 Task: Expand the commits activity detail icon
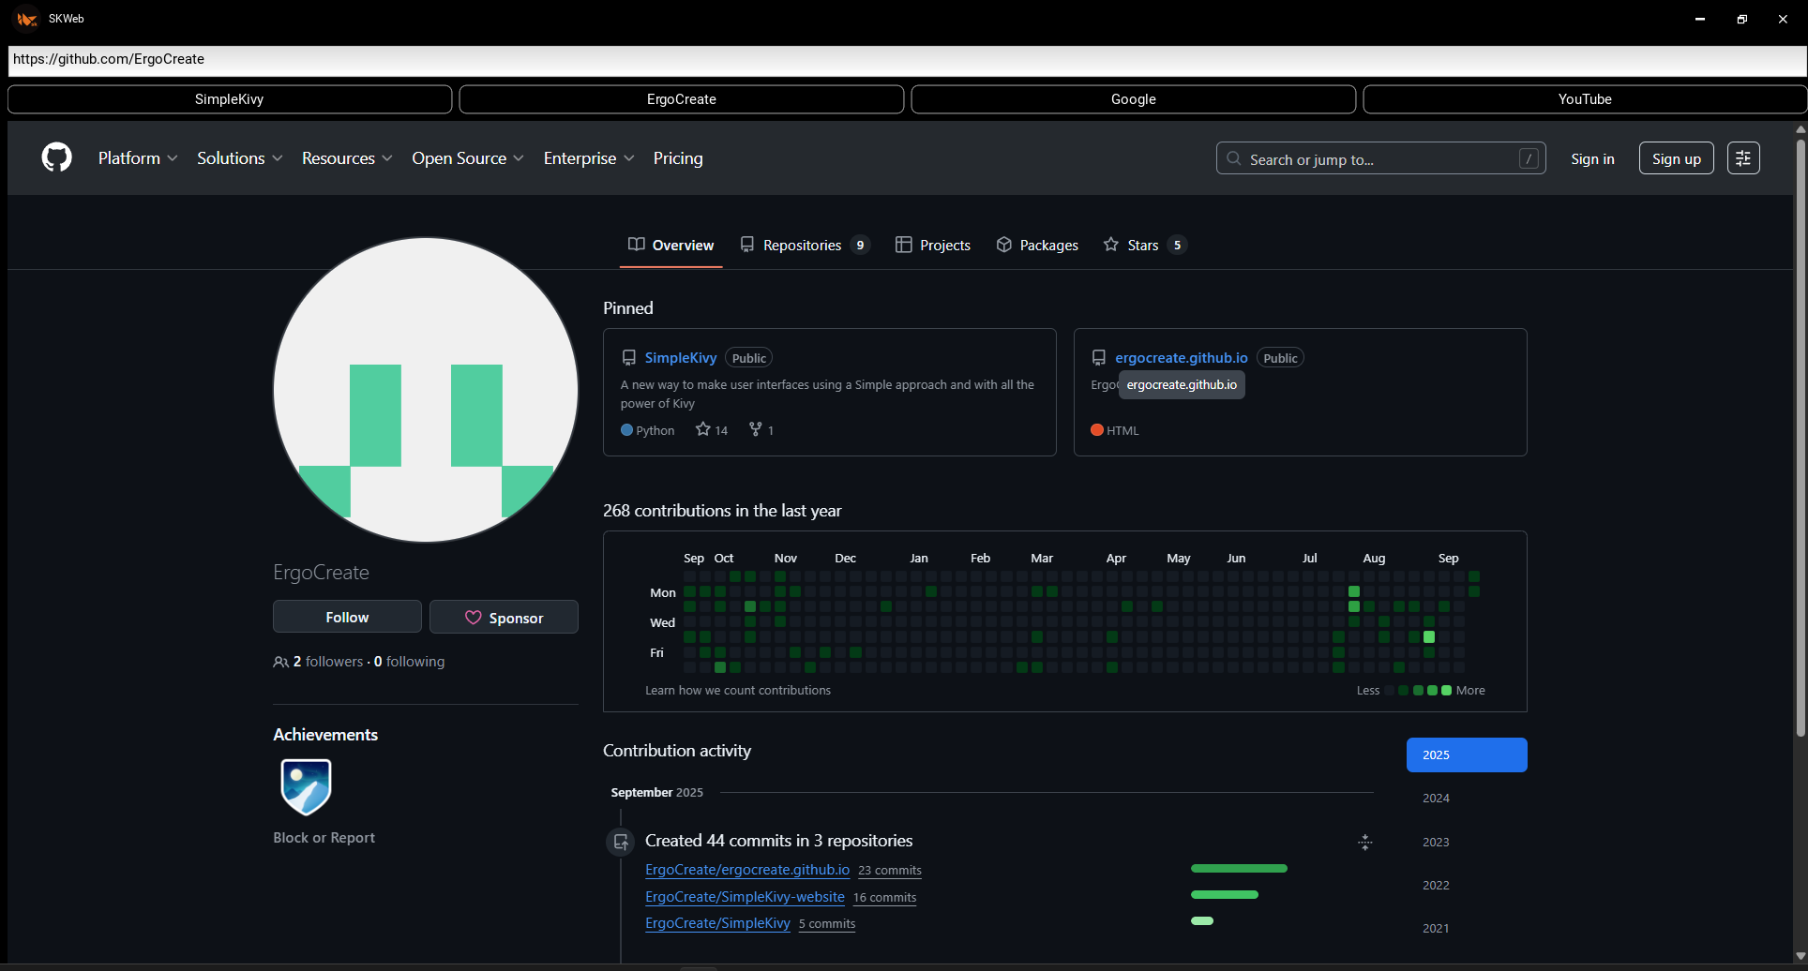1364,843
